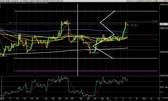Click the red diamond marker toolbar icon
The width and height of the screenshot is (168, 101).
(150, 1)
